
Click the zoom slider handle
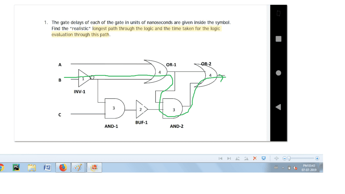(289, 159)
